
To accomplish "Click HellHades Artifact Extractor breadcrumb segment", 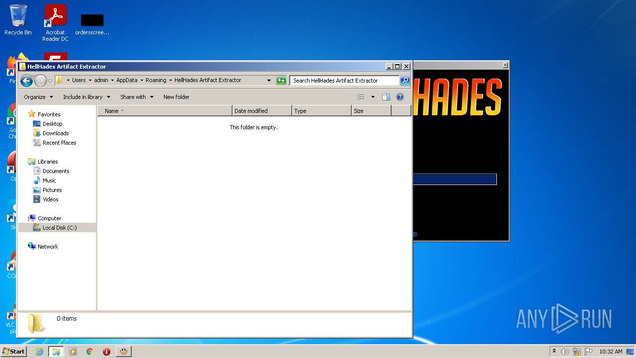I will (208, 80).
